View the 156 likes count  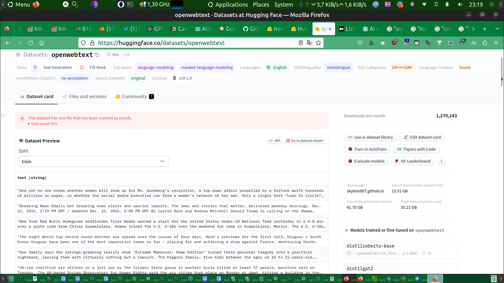pos(126,55)
